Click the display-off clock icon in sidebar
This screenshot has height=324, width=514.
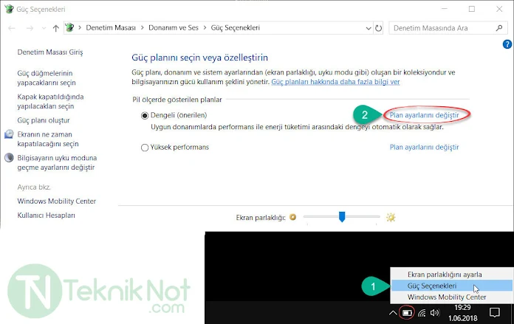(x=9, y=134)
